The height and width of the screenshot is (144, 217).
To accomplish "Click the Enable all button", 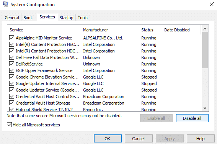I will coord(156,118).
